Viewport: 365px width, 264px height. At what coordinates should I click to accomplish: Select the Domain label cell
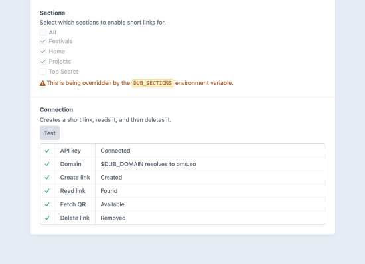(75, 164)
